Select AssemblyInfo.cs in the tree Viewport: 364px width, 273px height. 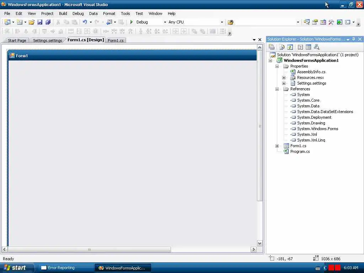click(x=311, y=72)
